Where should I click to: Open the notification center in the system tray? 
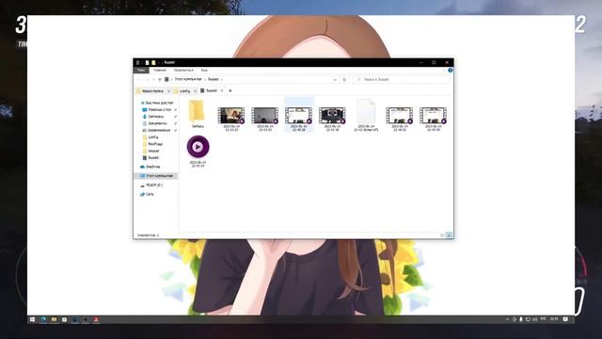tap(565, 319)
